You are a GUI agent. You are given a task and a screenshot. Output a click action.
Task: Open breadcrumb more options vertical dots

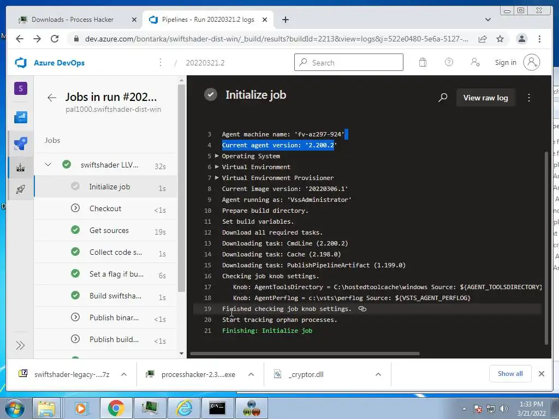pos(160,62)
